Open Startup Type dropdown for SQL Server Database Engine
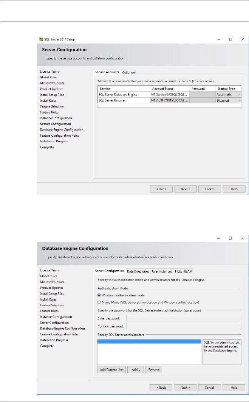Viewport: 249px width, 402px height. [x=238, y=94]
